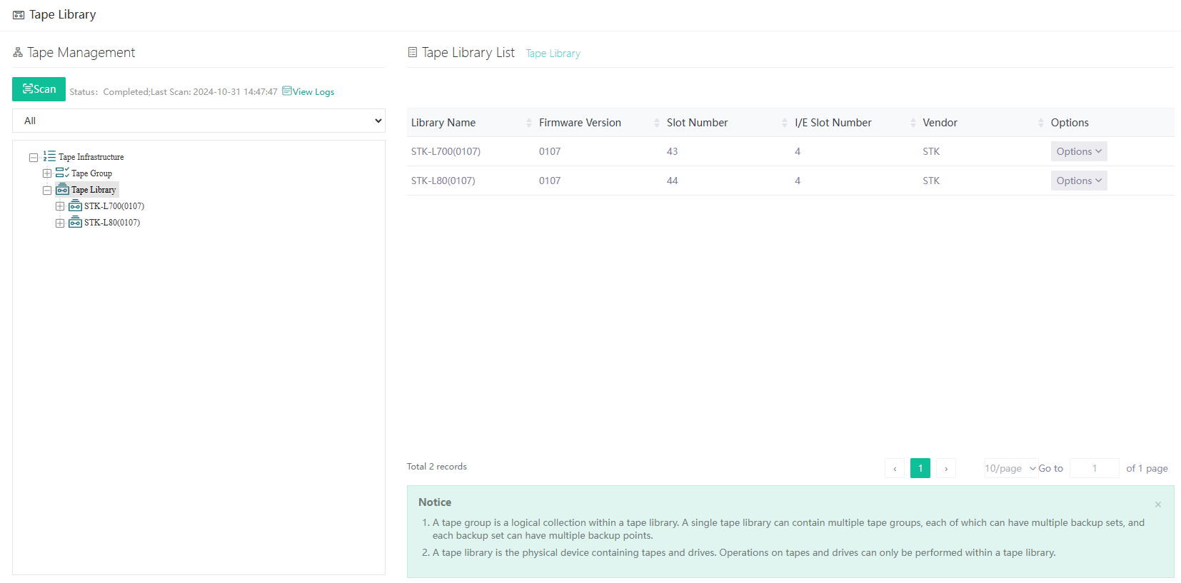Click the STK-L80(0107) library icon in tree
The image size is (1181, 583).
click(75, 222)
